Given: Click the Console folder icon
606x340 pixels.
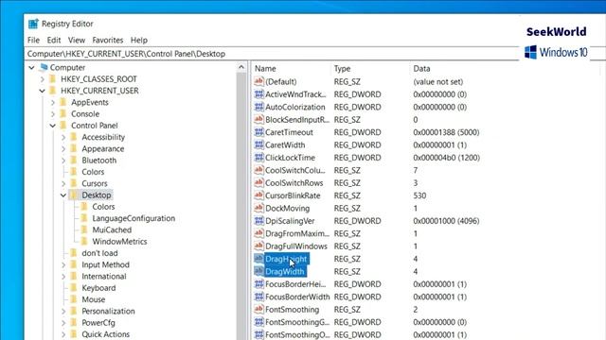Looking at the screenshot, I should 63,113.
